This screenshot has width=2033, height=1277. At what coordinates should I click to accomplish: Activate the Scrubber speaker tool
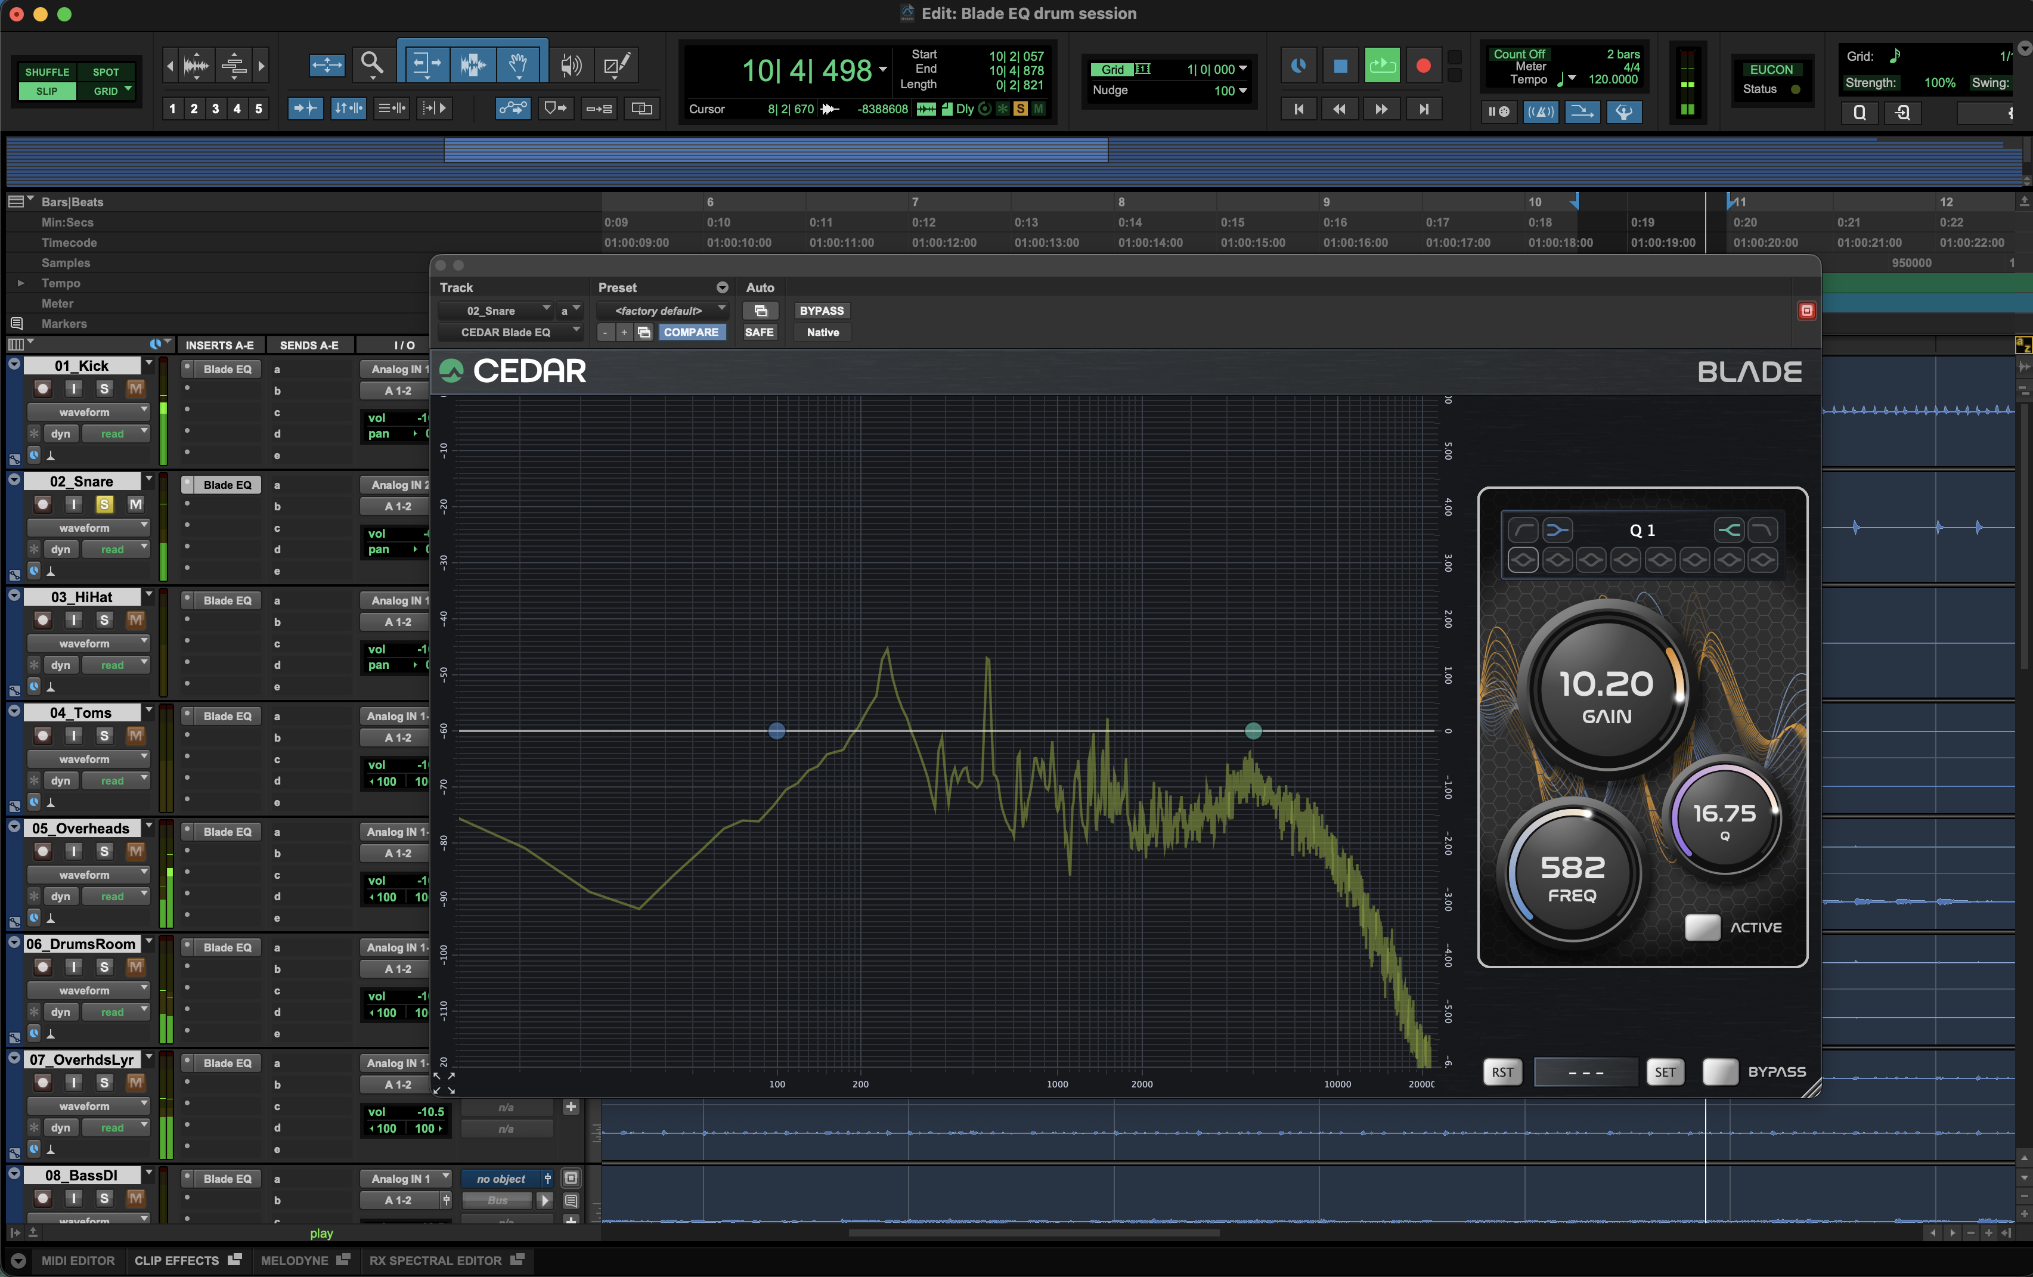572,64
